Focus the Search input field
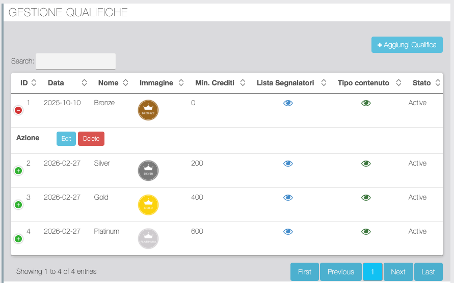Screen dimensions: 454x283 [x=75, y=61]
